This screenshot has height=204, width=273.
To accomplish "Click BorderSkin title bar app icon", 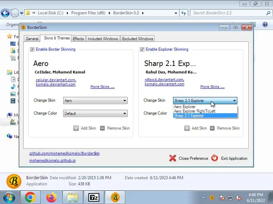I will point(23,28).
